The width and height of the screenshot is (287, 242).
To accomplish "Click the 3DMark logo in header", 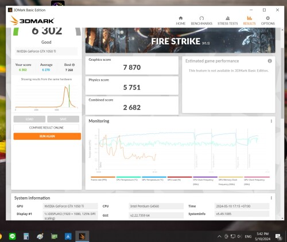I will 32,21.
